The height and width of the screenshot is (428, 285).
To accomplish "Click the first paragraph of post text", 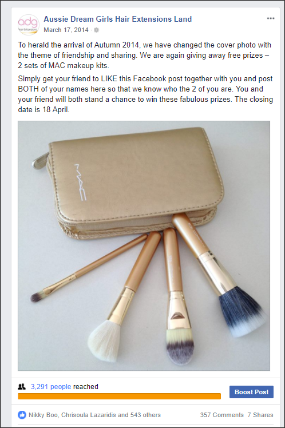I will [145, 55].
